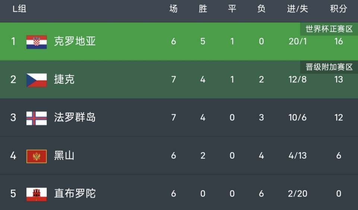Click Gibraltar's 2/20 goals value

tap(298, 194)
